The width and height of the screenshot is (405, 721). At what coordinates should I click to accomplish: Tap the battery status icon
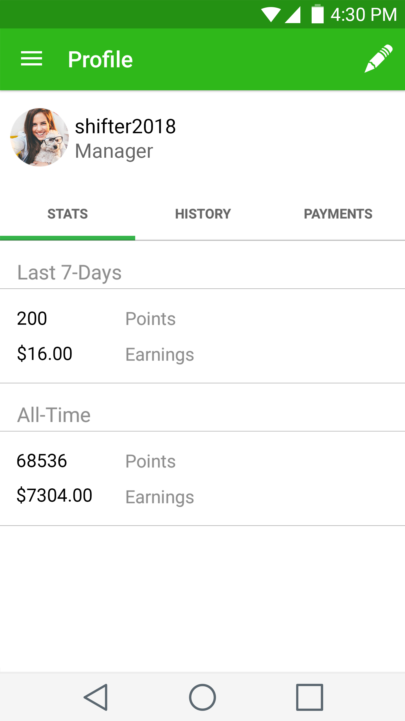tap(318, 14)
